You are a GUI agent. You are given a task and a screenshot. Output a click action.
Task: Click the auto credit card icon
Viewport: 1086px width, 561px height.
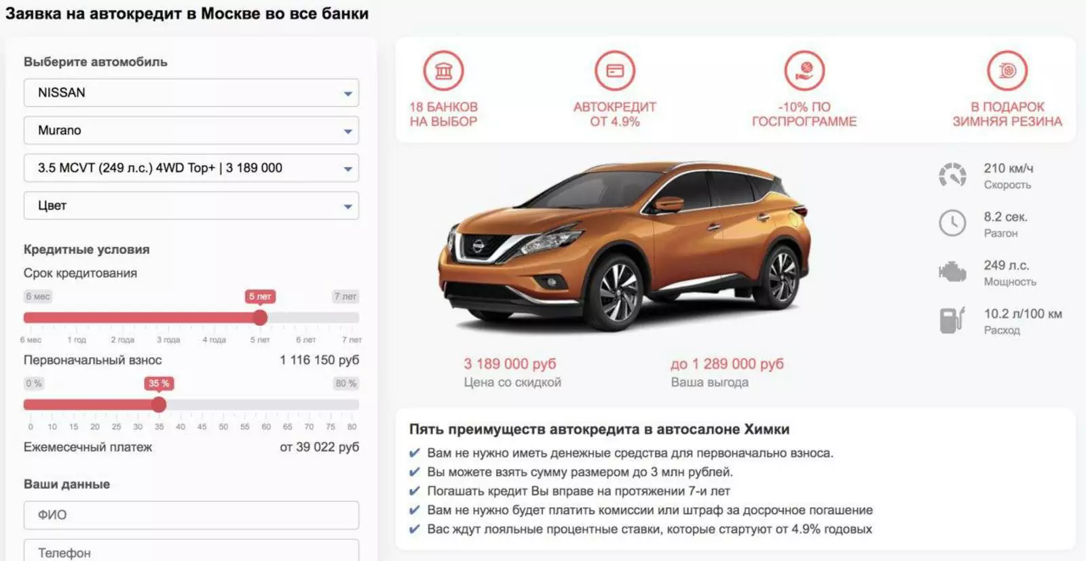pyautogui.click(x=615, y=71)
